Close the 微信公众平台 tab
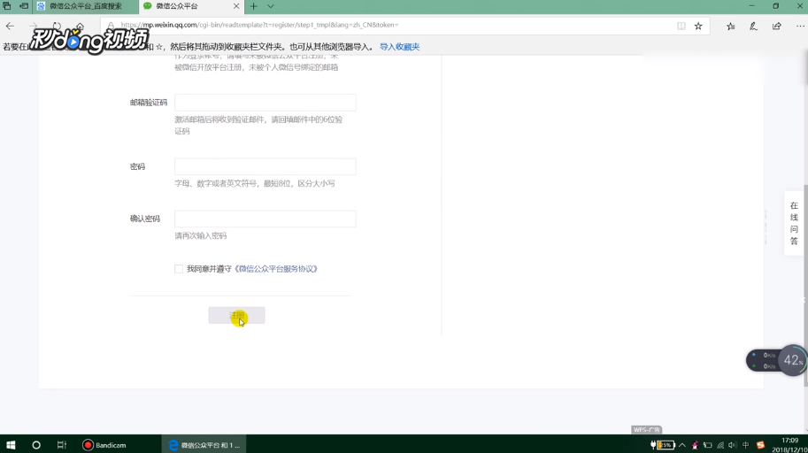The image size is (808, 453). coord(236,6)
